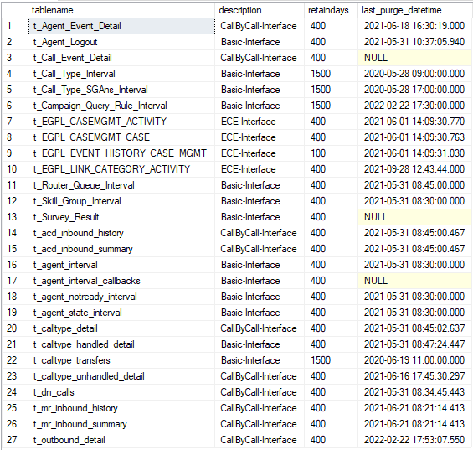Select the t_acd_inbound_summary cell
The image size is (473, 450).
point(121,249)
